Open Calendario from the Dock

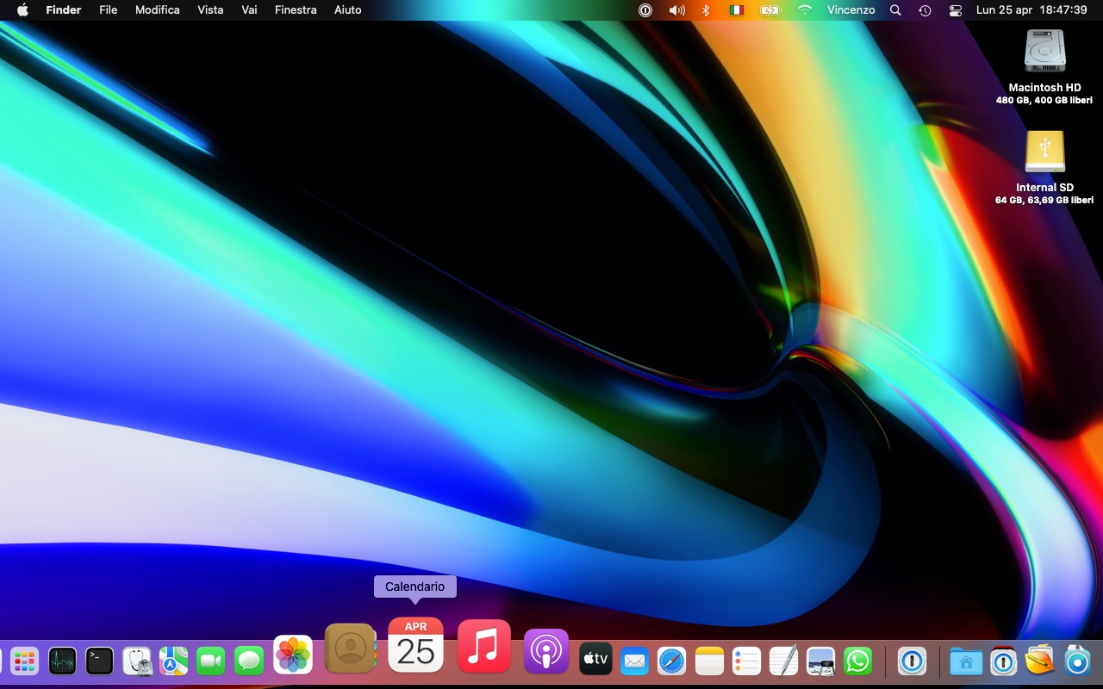pyautogui.click(x=415, y=645)
